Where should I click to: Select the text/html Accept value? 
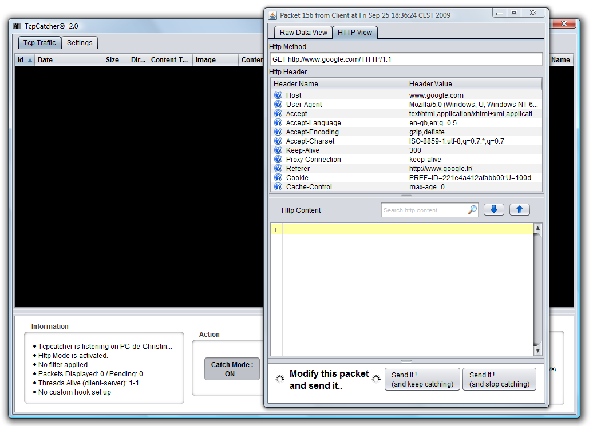pyautogui.click(x=474, y=113)
